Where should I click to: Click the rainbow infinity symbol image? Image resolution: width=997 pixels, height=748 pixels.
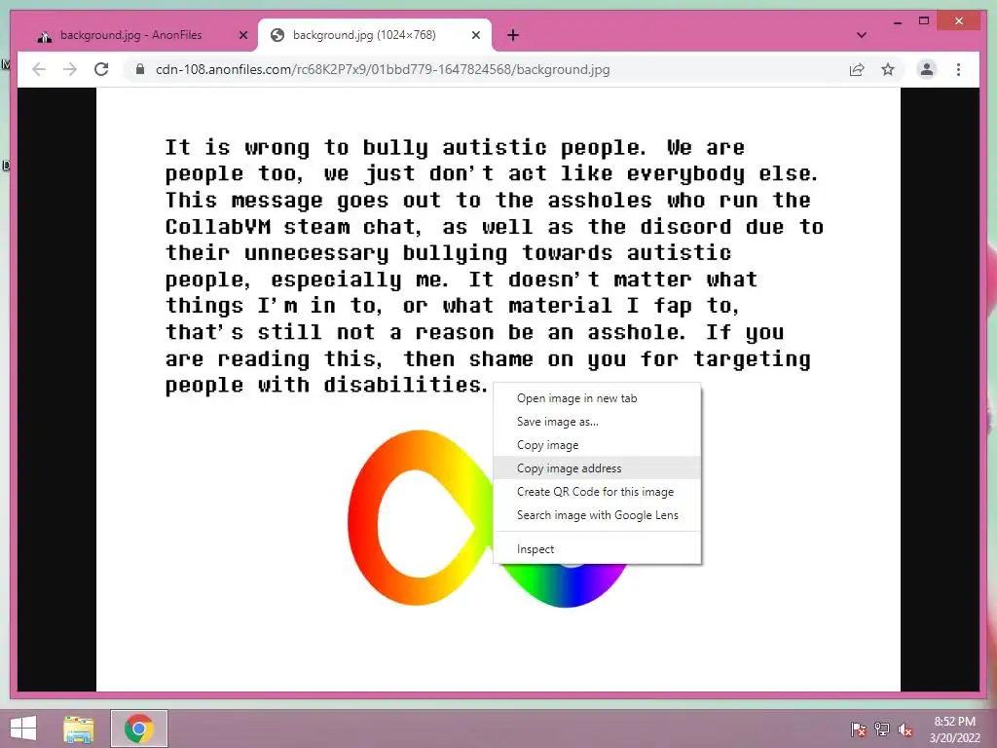[x=420, y=518]
